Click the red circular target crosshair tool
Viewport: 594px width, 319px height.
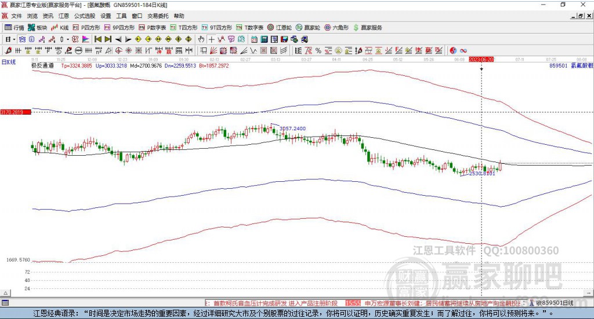coord(118,50)
